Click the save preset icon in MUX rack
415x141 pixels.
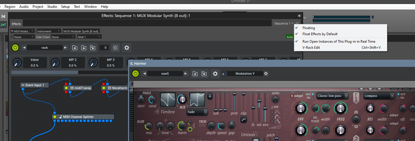click(x=84, y=48)
